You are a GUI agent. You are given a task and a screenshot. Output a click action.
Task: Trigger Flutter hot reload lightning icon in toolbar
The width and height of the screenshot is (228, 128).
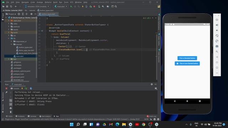tap(83, 6)
